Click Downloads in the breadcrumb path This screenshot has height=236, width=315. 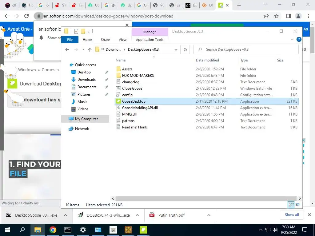pyautogui.click(x=113, y=49)
